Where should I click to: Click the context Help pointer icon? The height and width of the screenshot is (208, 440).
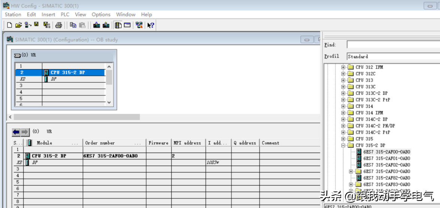(x=151, y=25)
